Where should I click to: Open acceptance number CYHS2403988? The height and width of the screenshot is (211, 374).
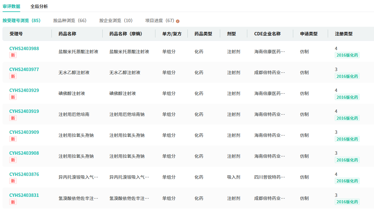pos(24,49)
